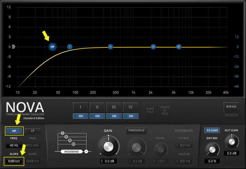The width and height of the screenshot is (246, 169).
Task: Click the plus summing node after WIDEBAND
Action: [x=86, y=152]
